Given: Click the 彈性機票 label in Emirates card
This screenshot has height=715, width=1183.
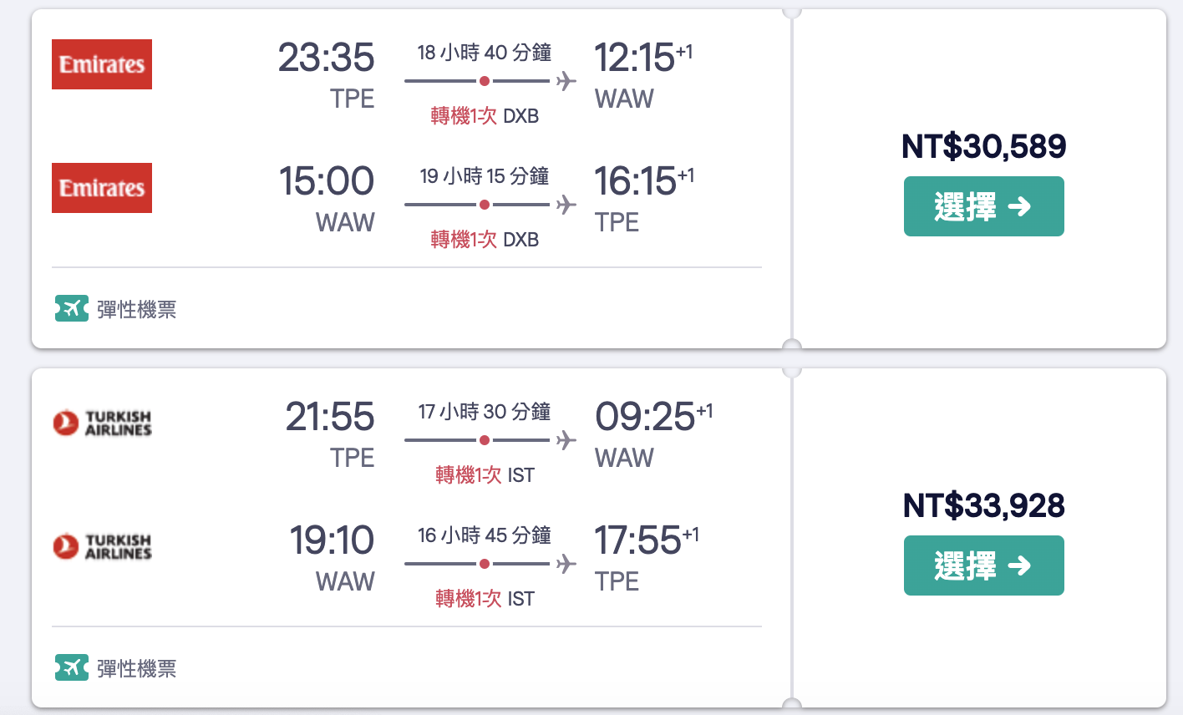Looking at the screenshot, I should (137, 310).
